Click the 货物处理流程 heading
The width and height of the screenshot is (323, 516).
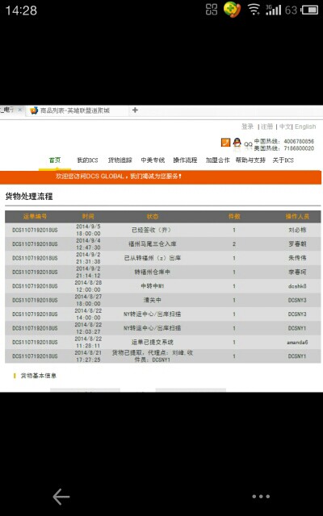pos(29,197)
